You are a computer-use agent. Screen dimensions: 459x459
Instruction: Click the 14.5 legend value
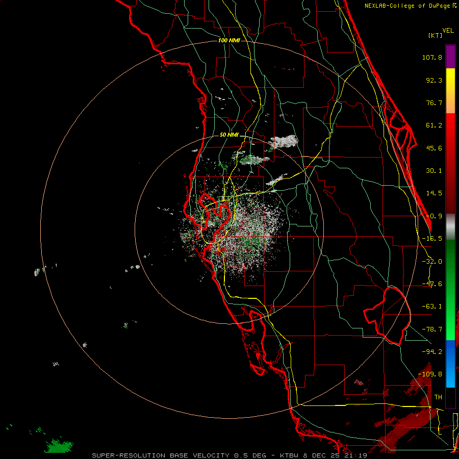pos(434,193)
